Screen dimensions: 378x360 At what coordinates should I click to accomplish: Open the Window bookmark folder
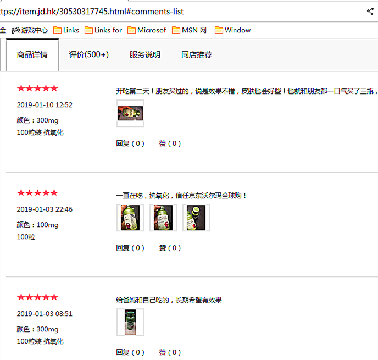click(232, 30)
